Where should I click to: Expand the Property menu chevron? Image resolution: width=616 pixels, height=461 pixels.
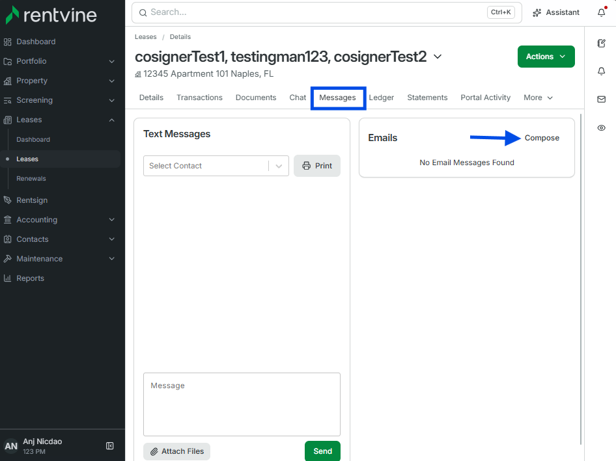click(111, 81)
